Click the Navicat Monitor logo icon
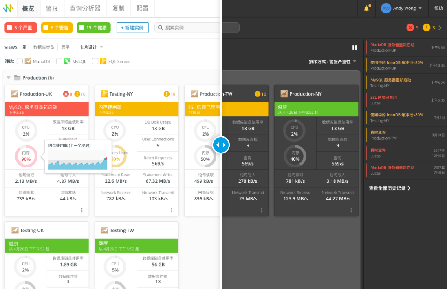 pyautogui.click(x=8, y=8)
